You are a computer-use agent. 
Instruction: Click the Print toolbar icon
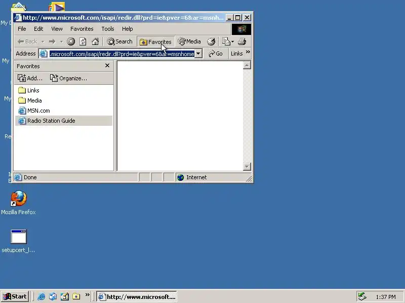click(242, 41)
